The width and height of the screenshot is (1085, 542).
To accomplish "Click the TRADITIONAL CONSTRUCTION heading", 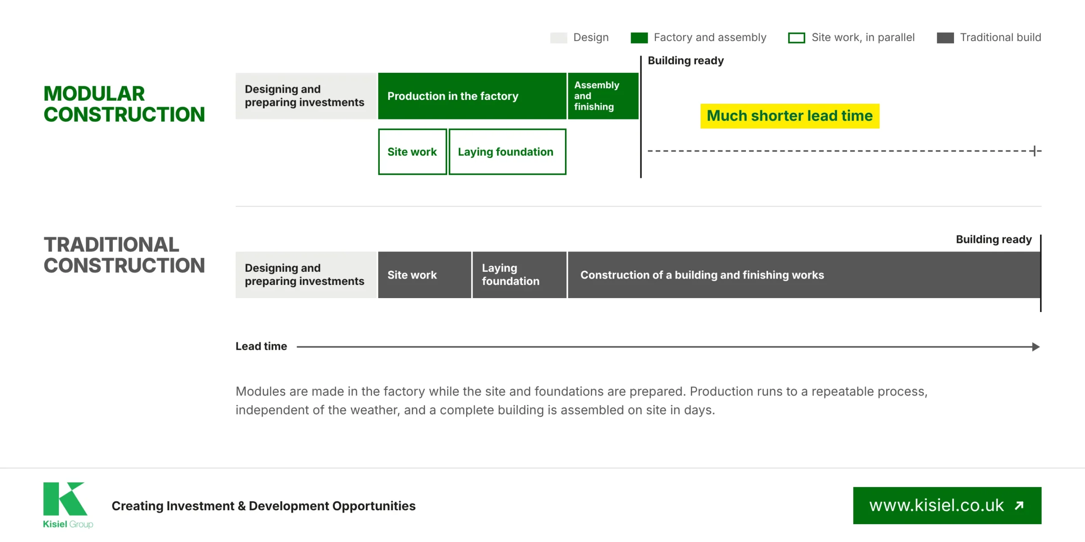I will pyautogui.click(x=124, y=255).
